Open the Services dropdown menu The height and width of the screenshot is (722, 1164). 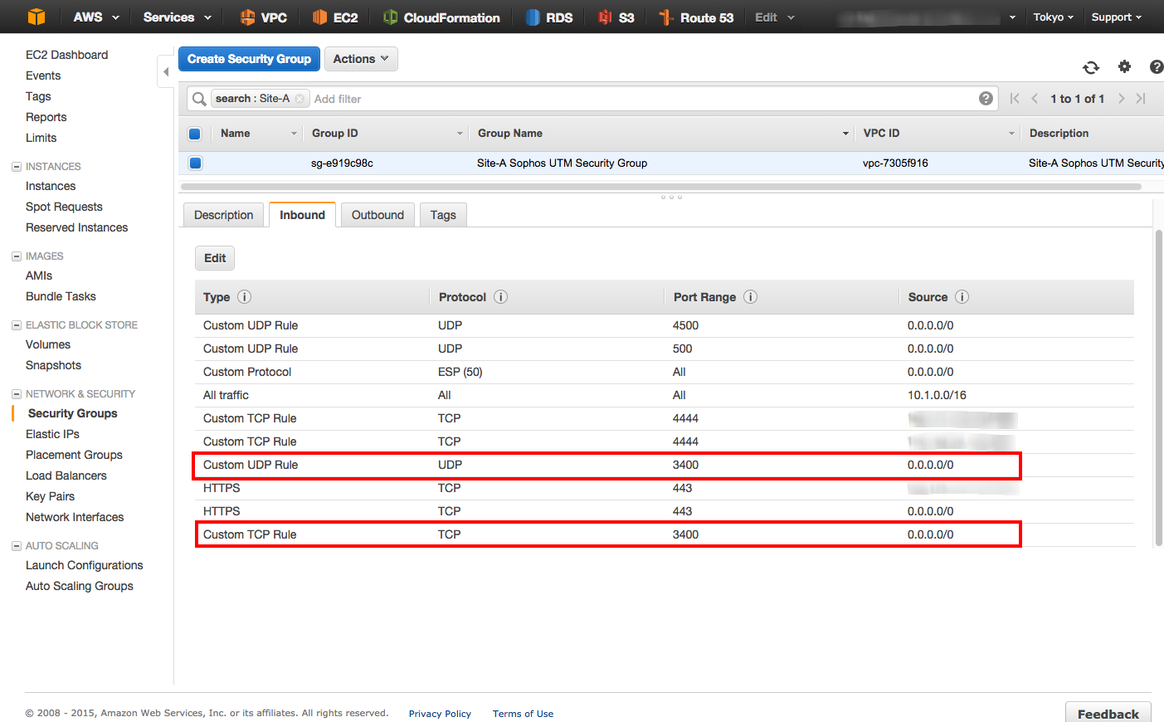pyautogui.click(x=177, y=17)
